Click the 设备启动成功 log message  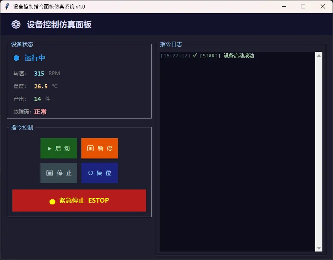[238, 56]
